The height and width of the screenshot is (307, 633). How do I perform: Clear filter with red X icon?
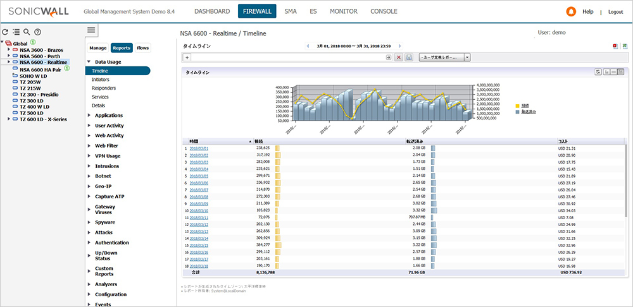[399, 57]
